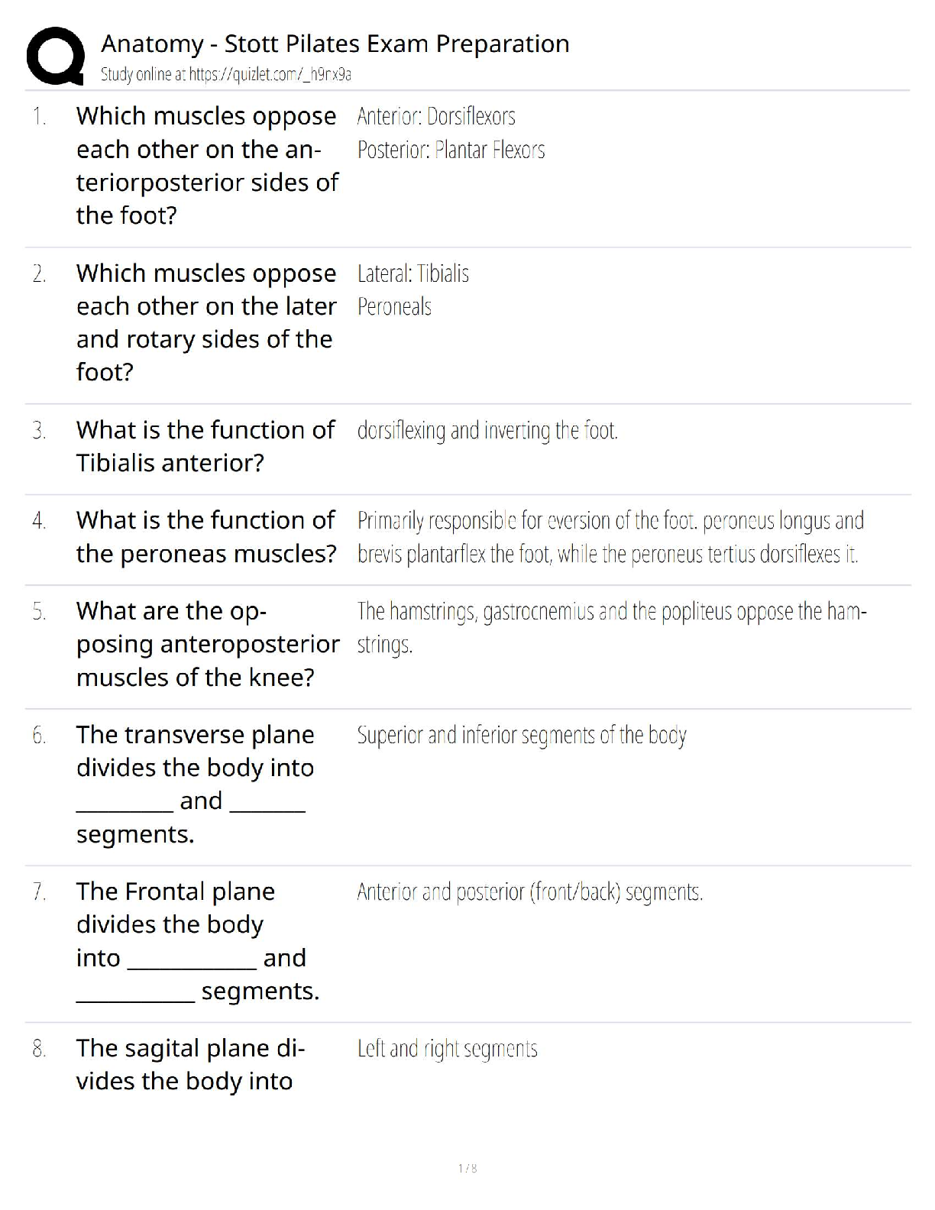Click the Quizlet Q logo icon
This screenshot has width=935, height=1210.
coord(55,56)
